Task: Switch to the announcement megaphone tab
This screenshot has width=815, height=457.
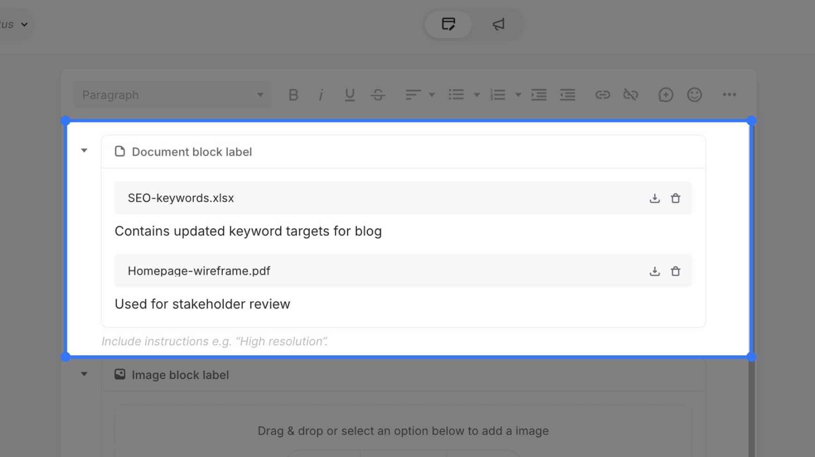Action: click(x=498, y=24)
